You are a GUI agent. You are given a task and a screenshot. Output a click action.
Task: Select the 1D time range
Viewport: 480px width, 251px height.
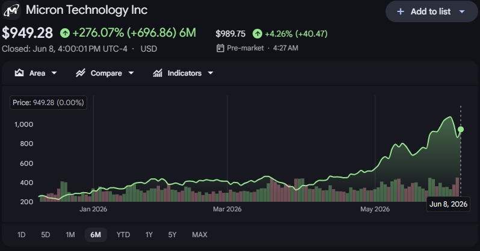point(21,235)
